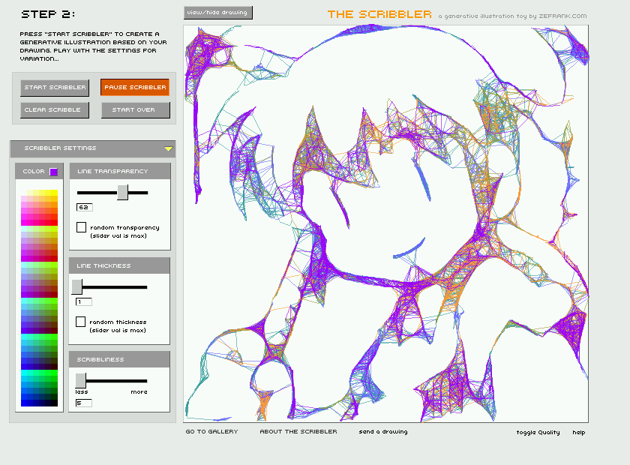This screenshot has height=465, width=630.
Task: Pause the scribbler with the orange button
Action: coord(135,87)
